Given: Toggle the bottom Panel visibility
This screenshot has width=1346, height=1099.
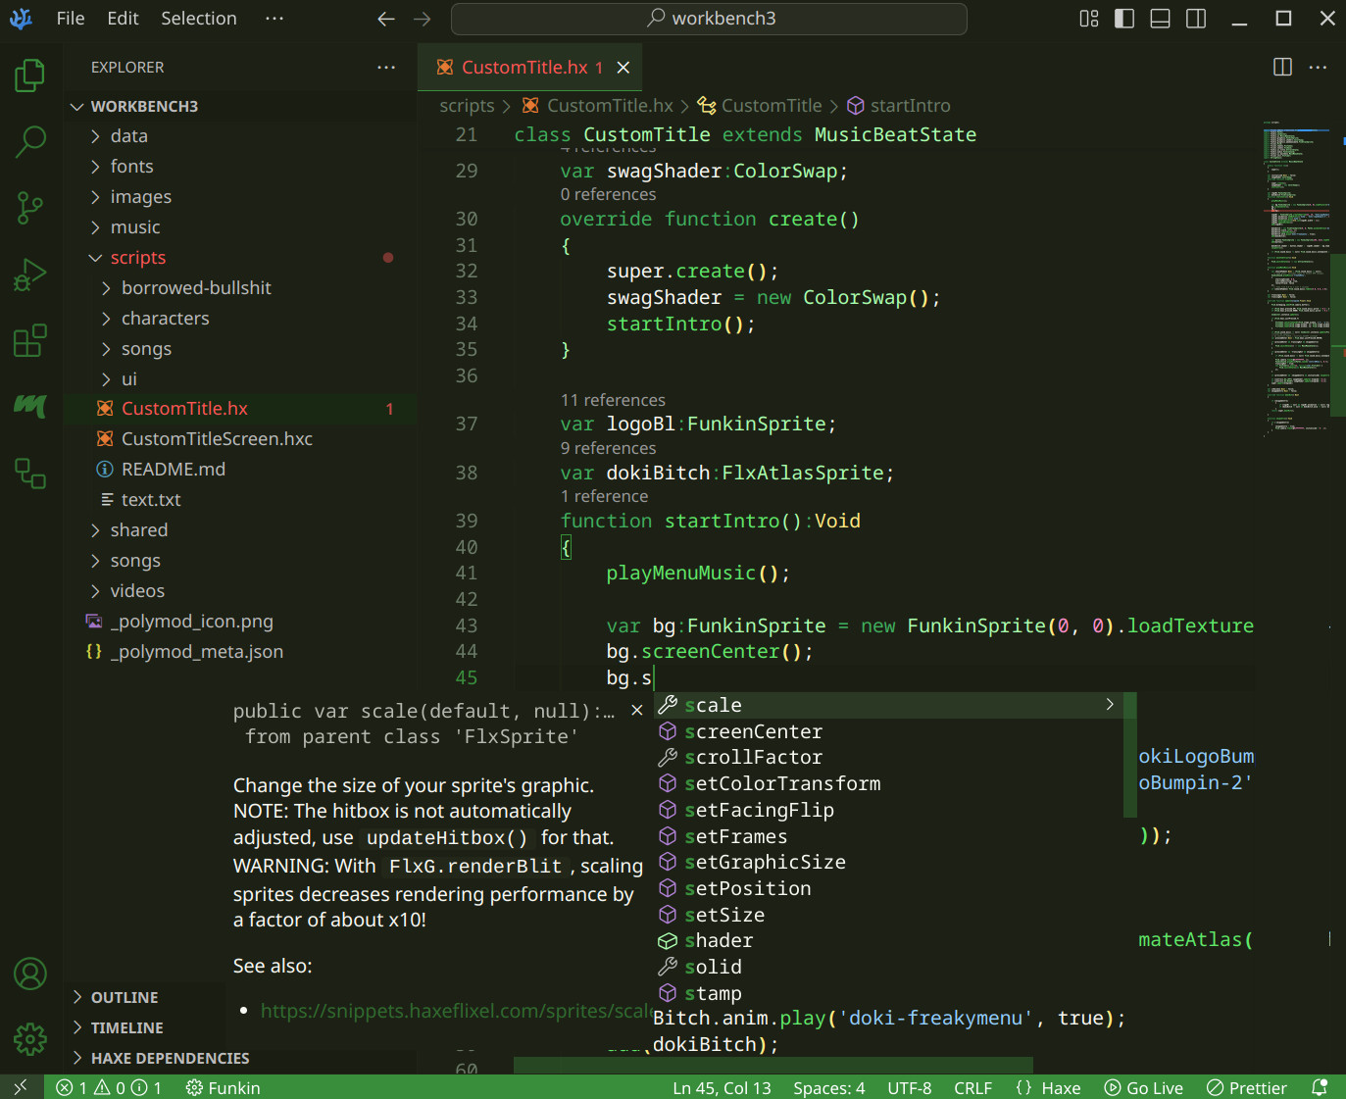Looking at the screenshot, I should pos(1159,18).
